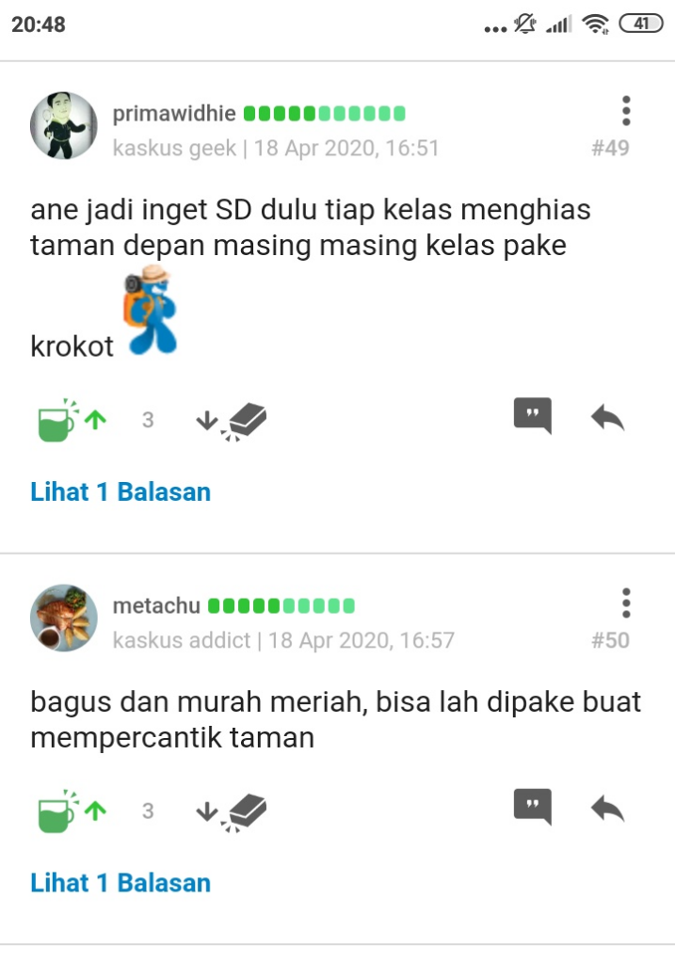Open primawidhie's profile avatar
Image resolution: width=675 pixels, height=964 pixels.
pos(64,125)
